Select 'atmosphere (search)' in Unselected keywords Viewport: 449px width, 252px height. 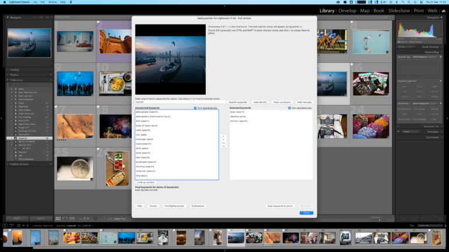(147, 112)
